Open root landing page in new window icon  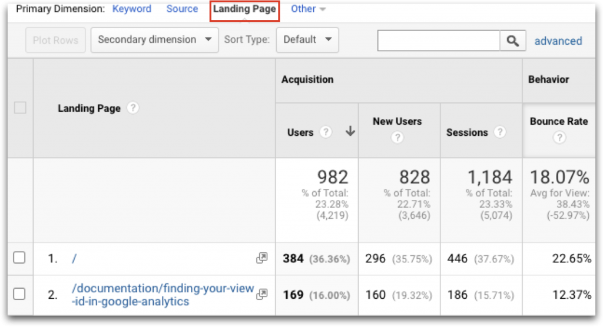point(262,258)
